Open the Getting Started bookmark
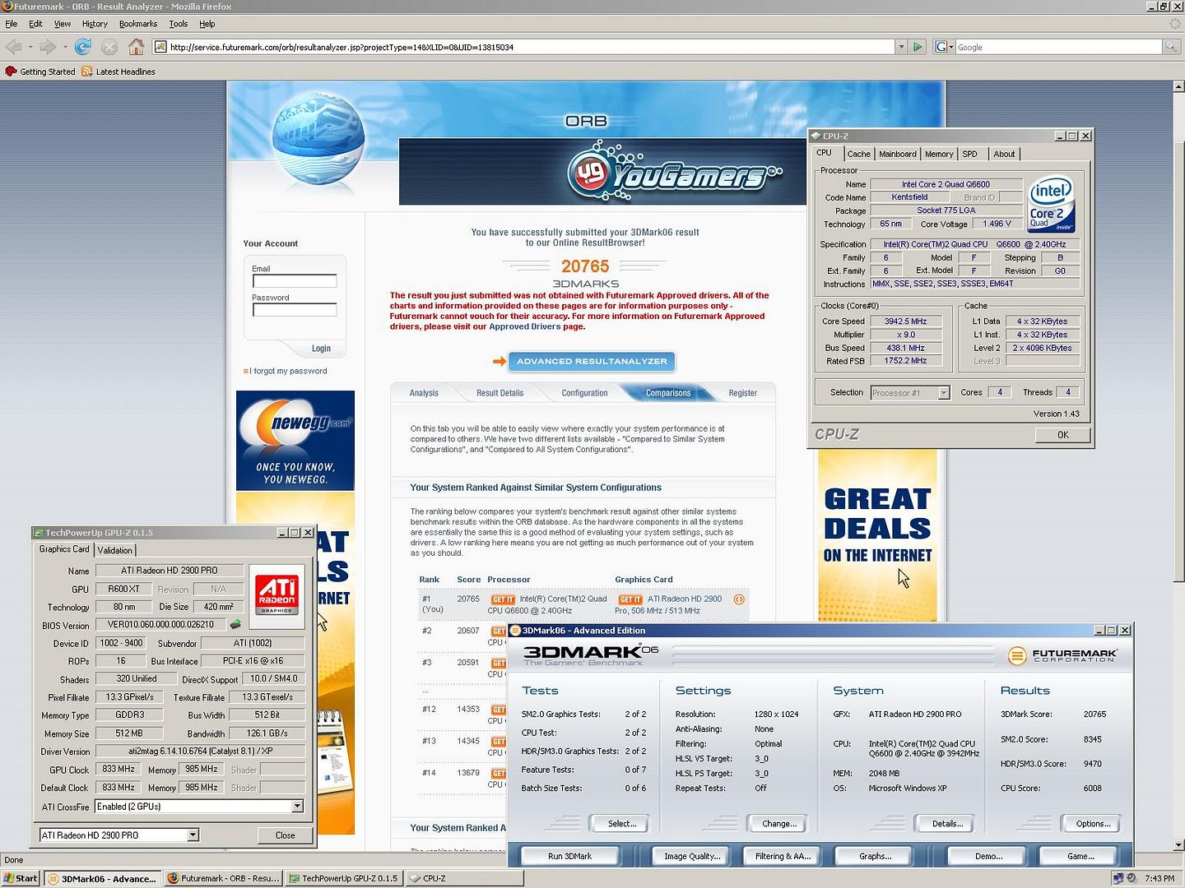 click(39, 72)
